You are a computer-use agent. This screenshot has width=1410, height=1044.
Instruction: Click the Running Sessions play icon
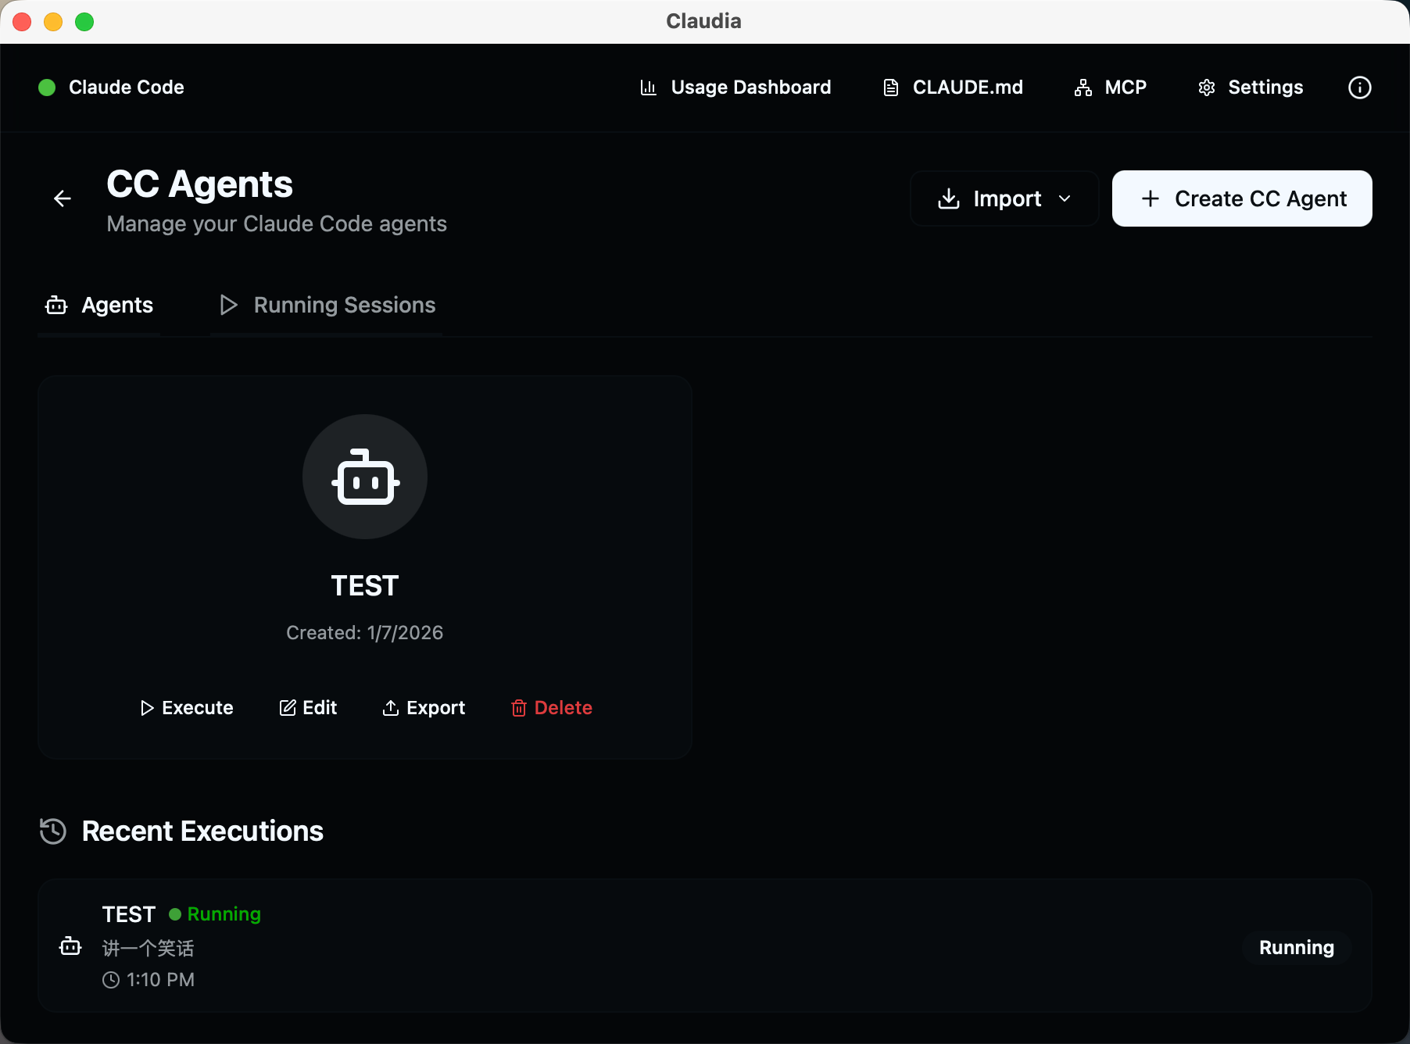pyautogui.click(x=228, y=305)
